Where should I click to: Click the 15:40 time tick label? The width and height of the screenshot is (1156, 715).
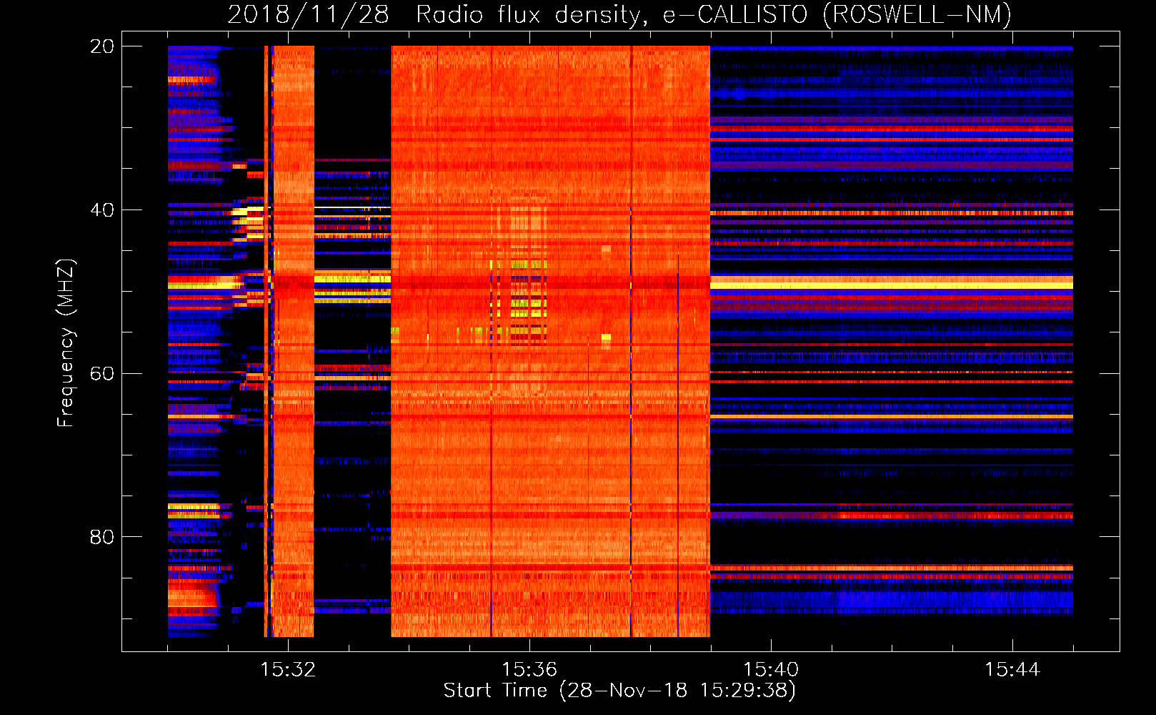click(x=771, y=670)
